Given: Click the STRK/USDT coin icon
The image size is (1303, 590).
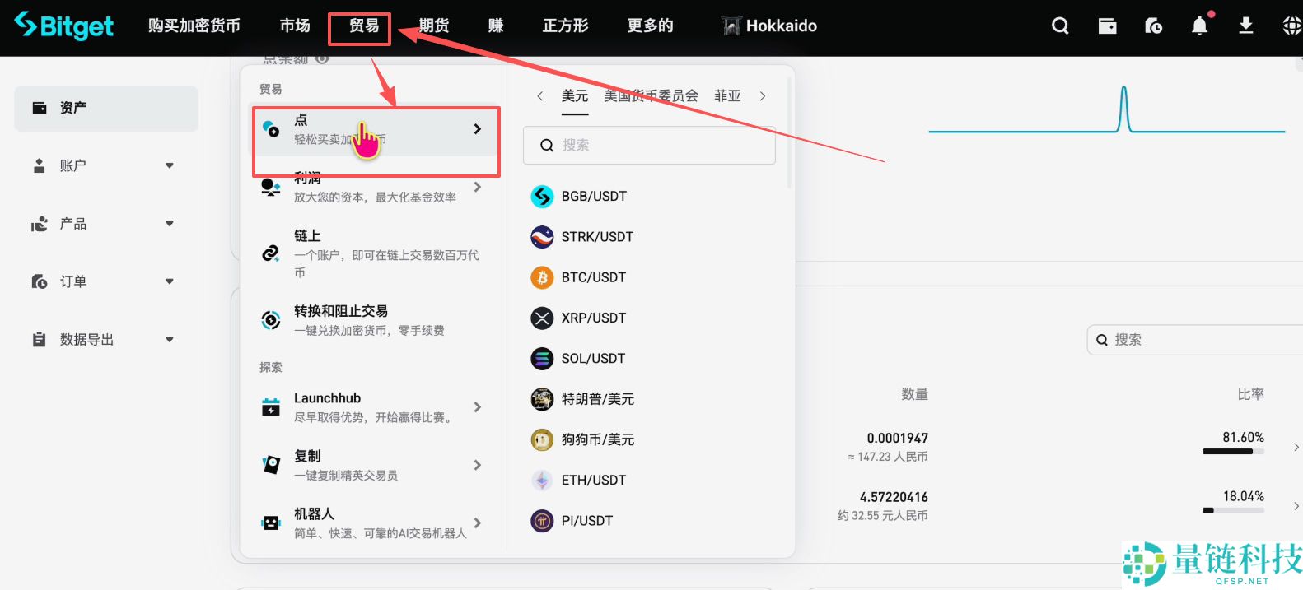Looking at the screenshot, I should pos(542,237).
